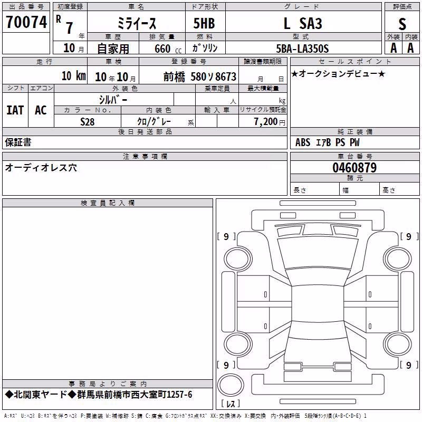Click recycle deposit 7,200 円
Image resolution: width=422 pixels, height=422 pixels.
coord(270,122)
